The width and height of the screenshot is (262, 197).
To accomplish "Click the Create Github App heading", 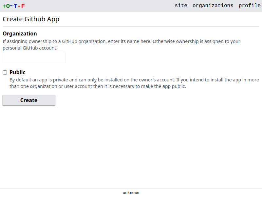I will click(31, 19).
